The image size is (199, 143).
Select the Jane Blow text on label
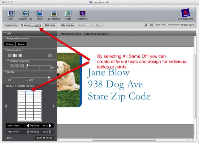tap(109, 73)
